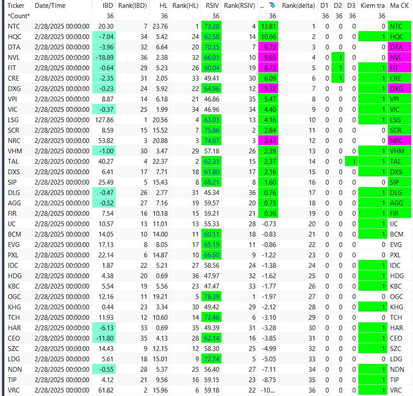Select EVG in the Ticker column

13,245
